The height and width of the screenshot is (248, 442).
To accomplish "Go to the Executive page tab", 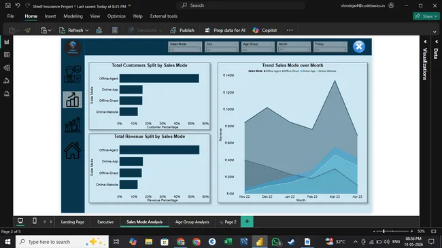I will coord(105,222).
